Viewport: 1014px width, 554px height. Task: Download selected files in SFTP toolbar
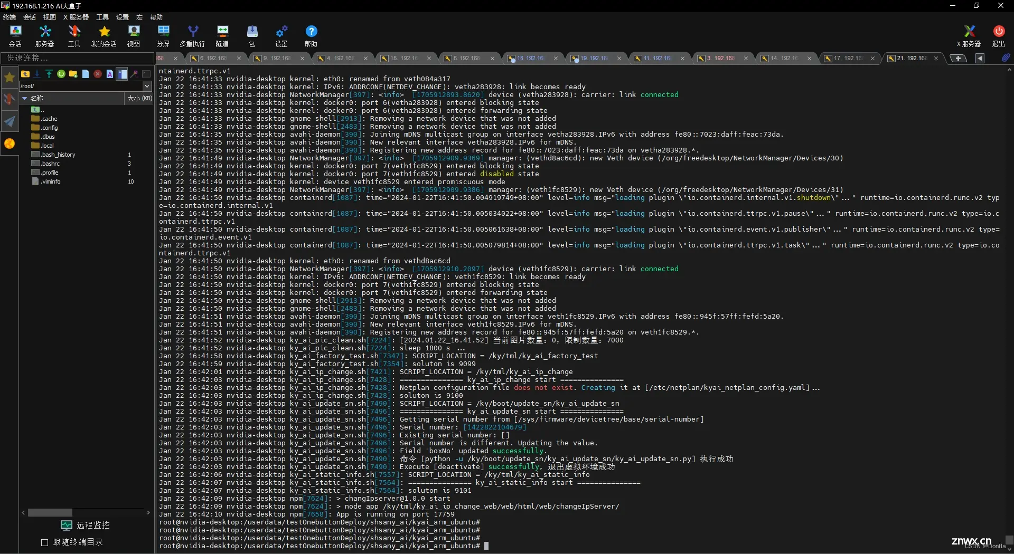click(x=37, y=74)
